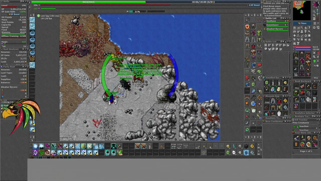Viewport: 321px width, 181px height.
Task: Open the question mark help icon
Action: tap(309, 27)
